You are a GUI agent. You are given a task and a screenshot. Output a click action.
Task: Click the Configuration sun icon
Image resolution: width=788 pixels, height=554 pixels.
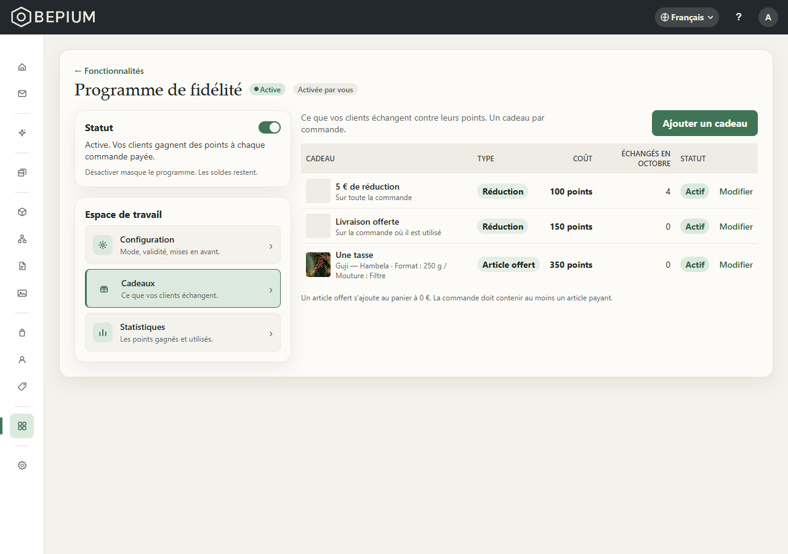103,245
